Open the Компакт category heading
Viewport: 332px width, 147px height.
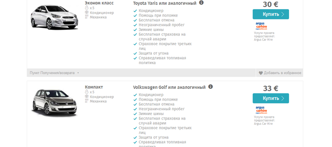coord(94,87)
